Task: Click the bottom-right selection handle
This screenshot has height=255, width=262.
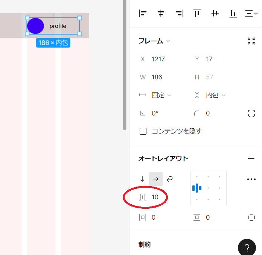Action: pyautogui.click(x=79, y=34)
